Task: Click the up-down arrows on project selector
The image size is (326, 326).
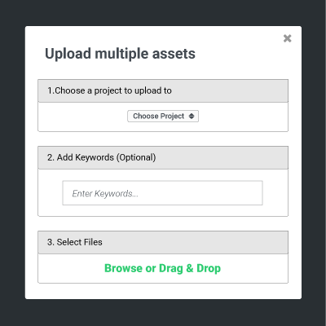Action: click(192, 116)
